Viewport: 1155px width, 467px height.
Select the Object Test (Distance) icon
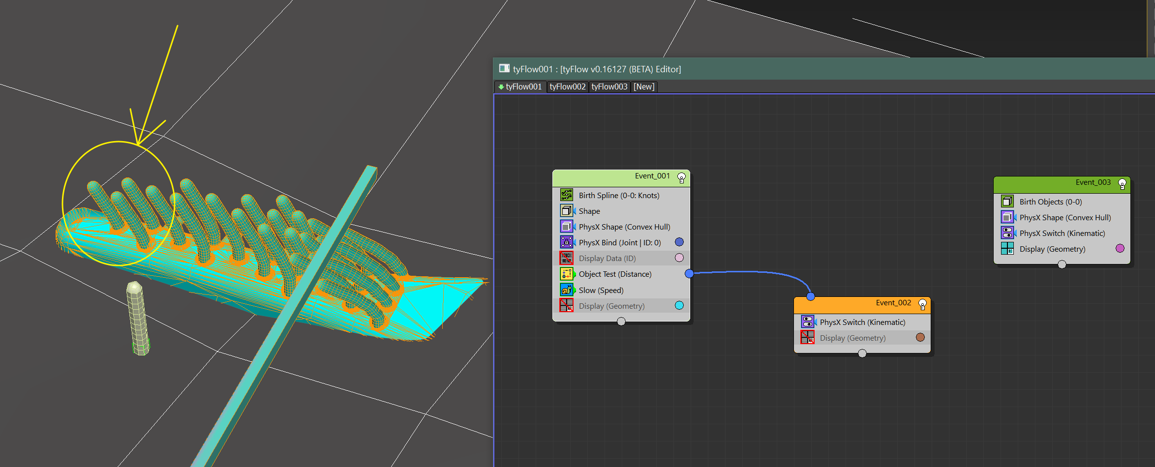[566, 274]
